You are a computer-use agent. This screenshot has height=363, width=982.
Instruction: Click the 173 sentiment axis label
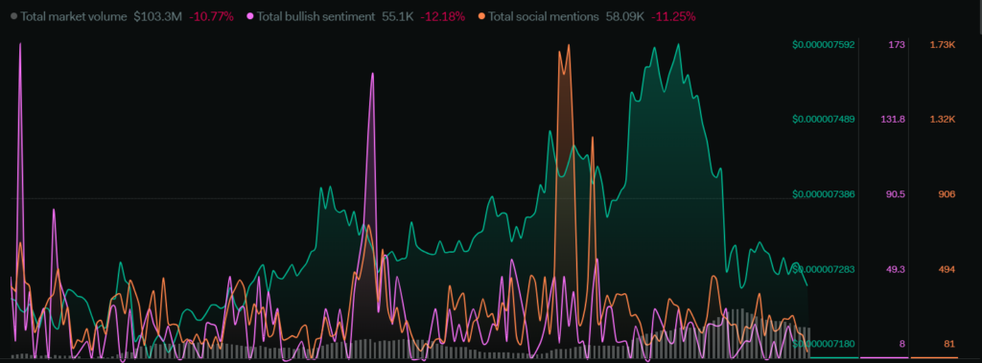[897, 45]
